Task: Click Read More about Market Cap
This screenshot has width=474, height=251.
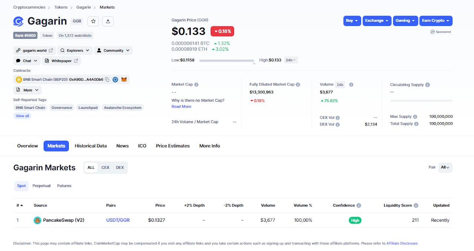Action: click(181, 107)
